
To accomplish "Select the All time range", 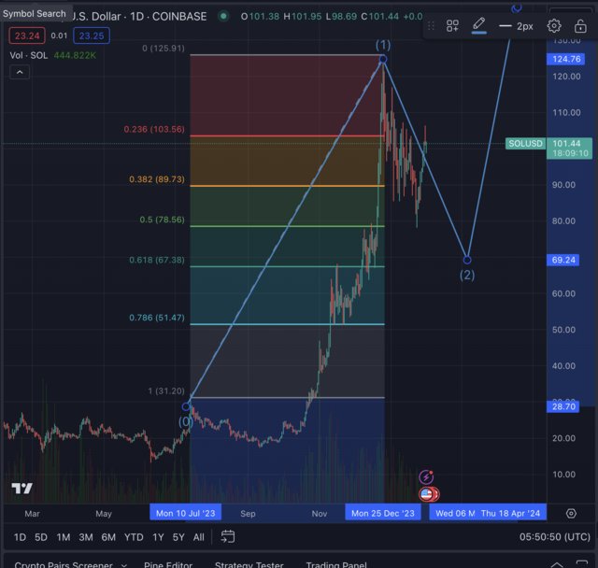I will tap(199, 537).
